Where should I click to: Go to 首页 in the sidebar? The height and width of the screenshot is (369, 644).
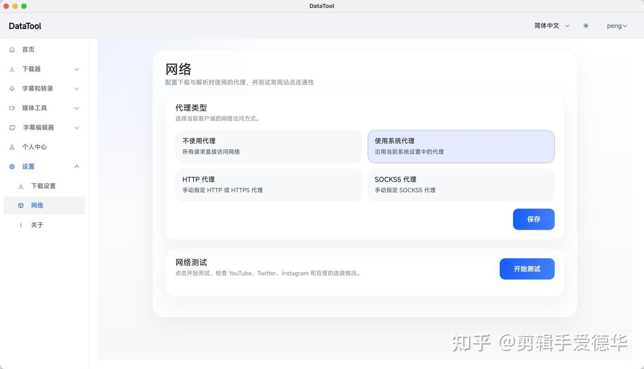tap(44, 50)
